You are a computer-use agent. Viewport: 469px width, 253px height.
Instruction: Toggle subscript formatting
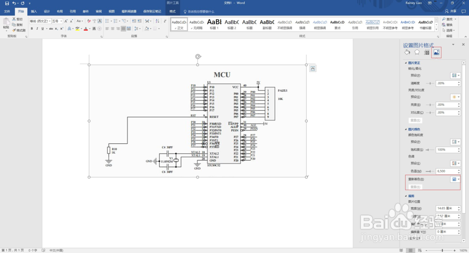pyautogui.click(x=56, y=29)
